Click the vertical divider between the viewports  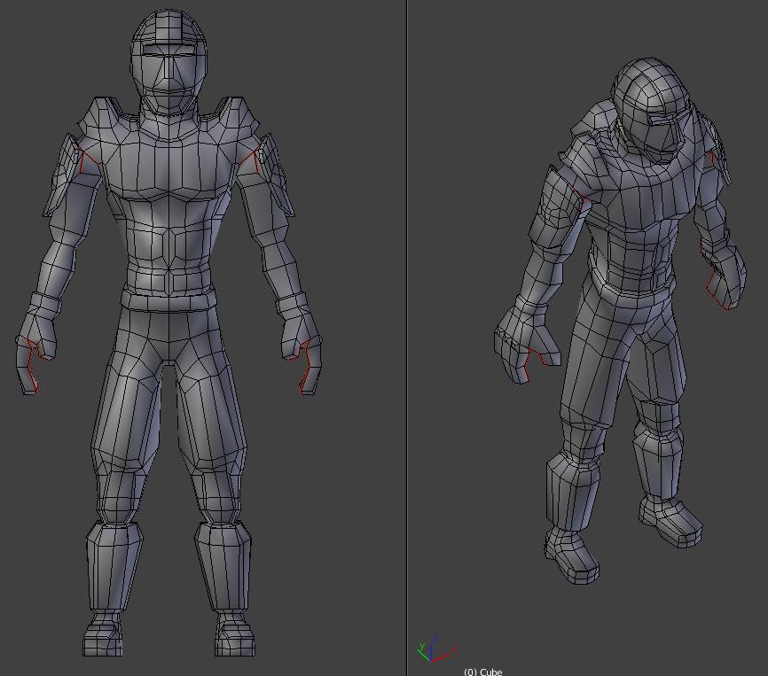coord(406,338)
